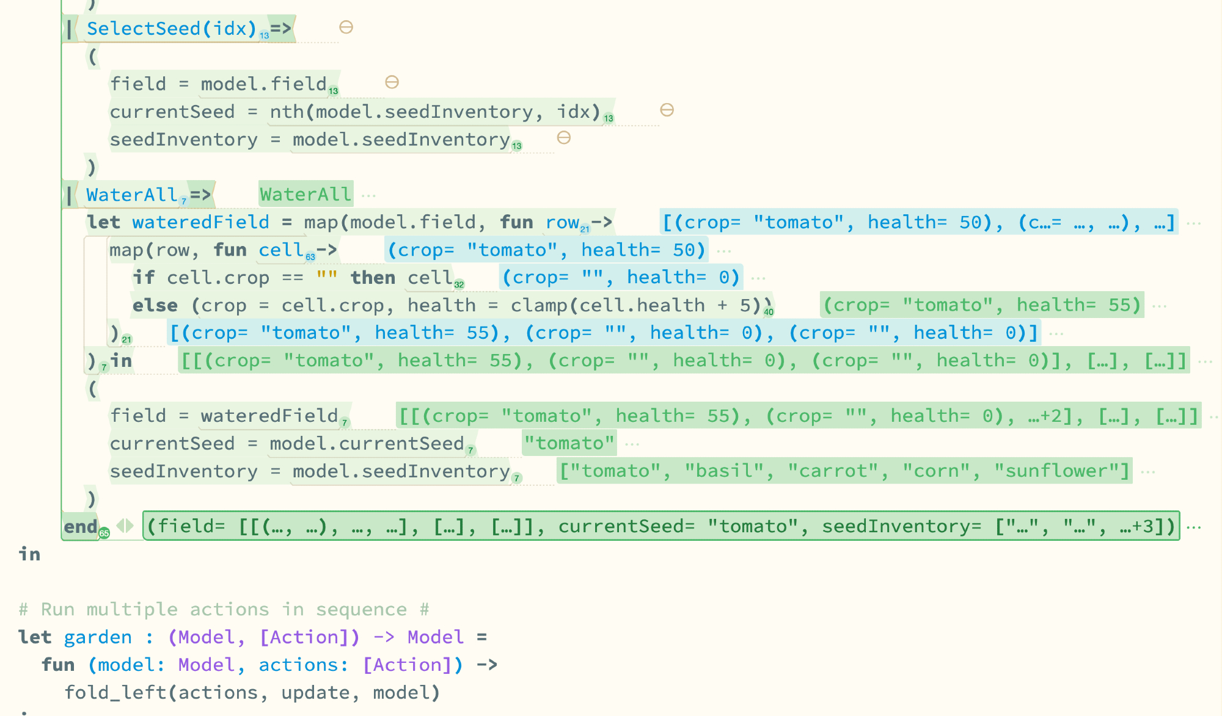Expand ellipsis after the final result record
This screenshot has height=716, width=1222.
click(x=1194, y=527)
